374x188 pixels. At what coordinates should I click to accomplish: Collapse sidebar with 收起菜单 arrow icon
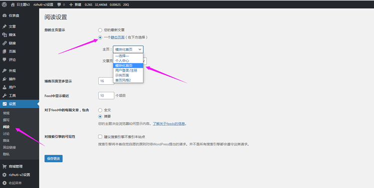pos(5,183)
